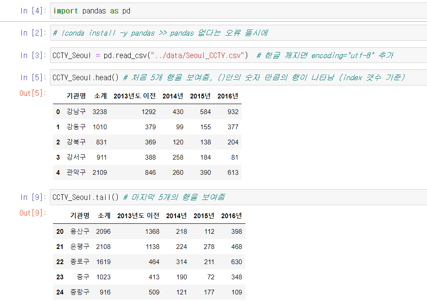Click the pd.read_csv Seoul_CCTV code cell
Viewport: 427px width, 301px height.
[x=238, y=55]
